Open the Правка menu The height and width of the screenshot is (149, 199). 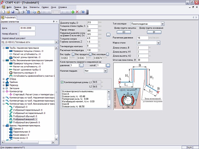click(x=17, y=7)
